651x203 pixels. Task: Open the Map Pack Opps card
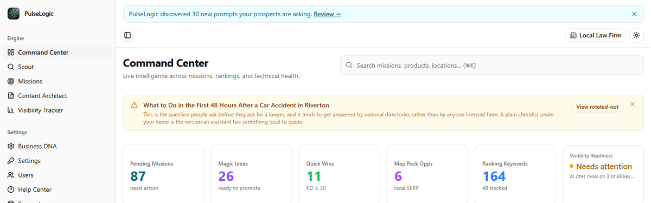(427, 174)
